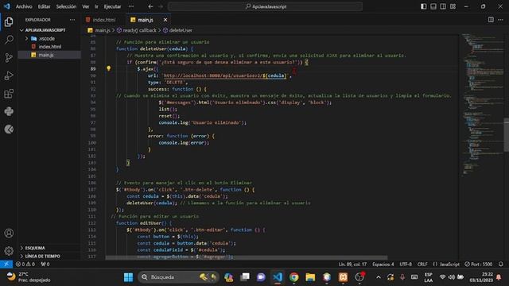Screen dimensions: 509x286
Task: Open errors and warnings count in status bar
Action: [x=25, y=265]
